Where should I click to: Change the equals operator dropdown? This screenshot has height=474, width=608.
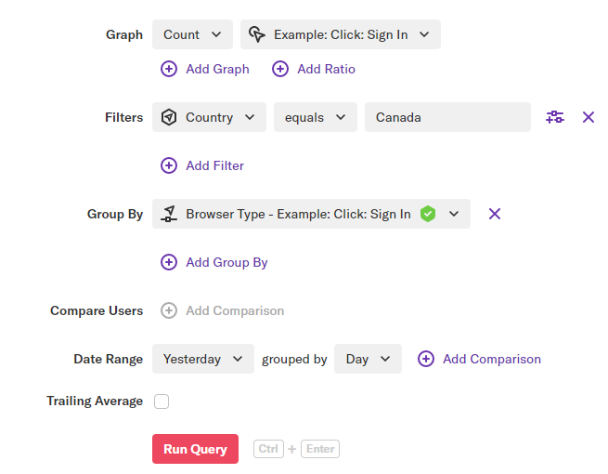(316, 117)
